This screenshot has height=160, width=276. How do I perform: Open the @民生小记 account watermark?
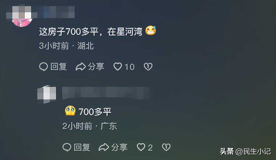click(x=253, y=151)
